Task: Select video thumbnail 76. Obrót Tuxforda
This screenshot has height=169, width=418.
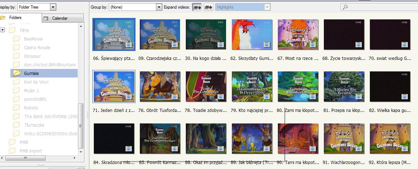Action: pos(160,86)
